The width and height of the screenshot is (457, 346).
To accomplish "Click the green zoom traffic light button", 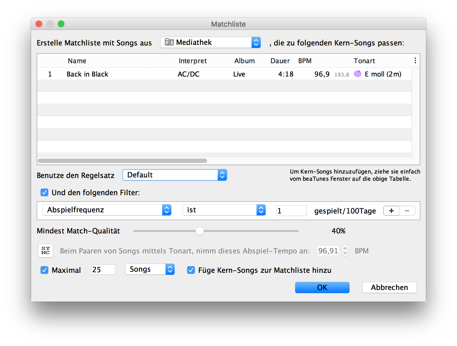I will click(x=61, y=24).
